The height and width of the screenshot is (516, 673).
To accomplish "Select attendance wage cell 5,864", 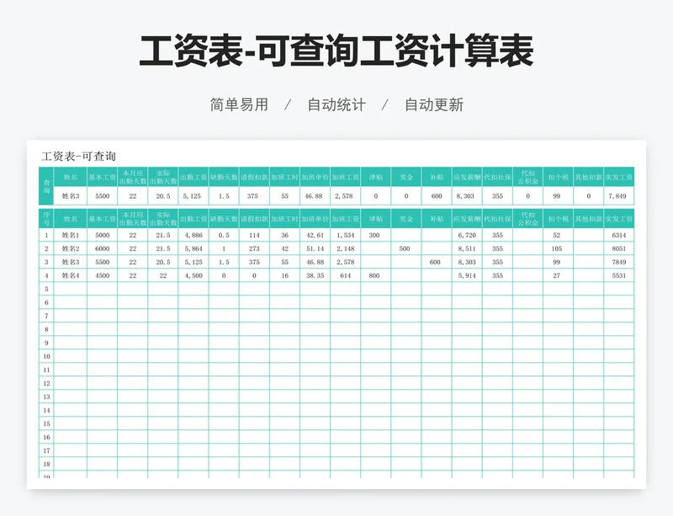I will click(x=193, y=248).
